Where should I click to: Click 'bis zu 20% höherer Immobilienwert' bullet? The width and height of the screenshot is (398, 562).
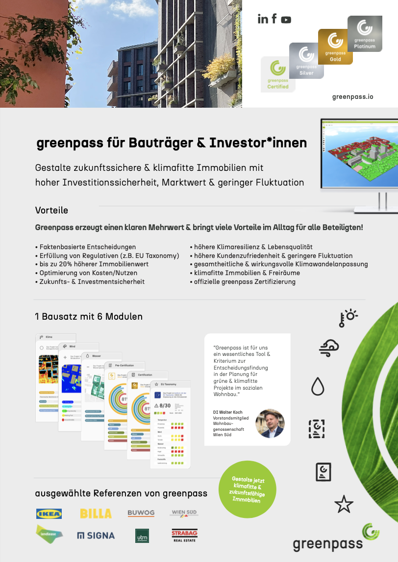[92, 264]
